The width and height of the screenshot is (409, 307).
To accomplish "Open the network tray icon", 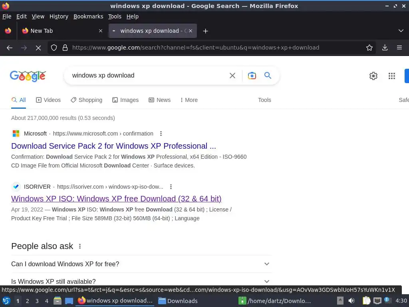I will pos(377,301).
